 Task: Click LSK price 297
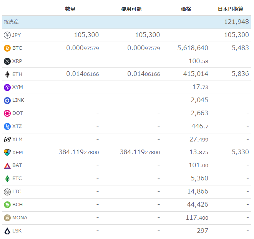pyautogui.click(x=203, y=231)
